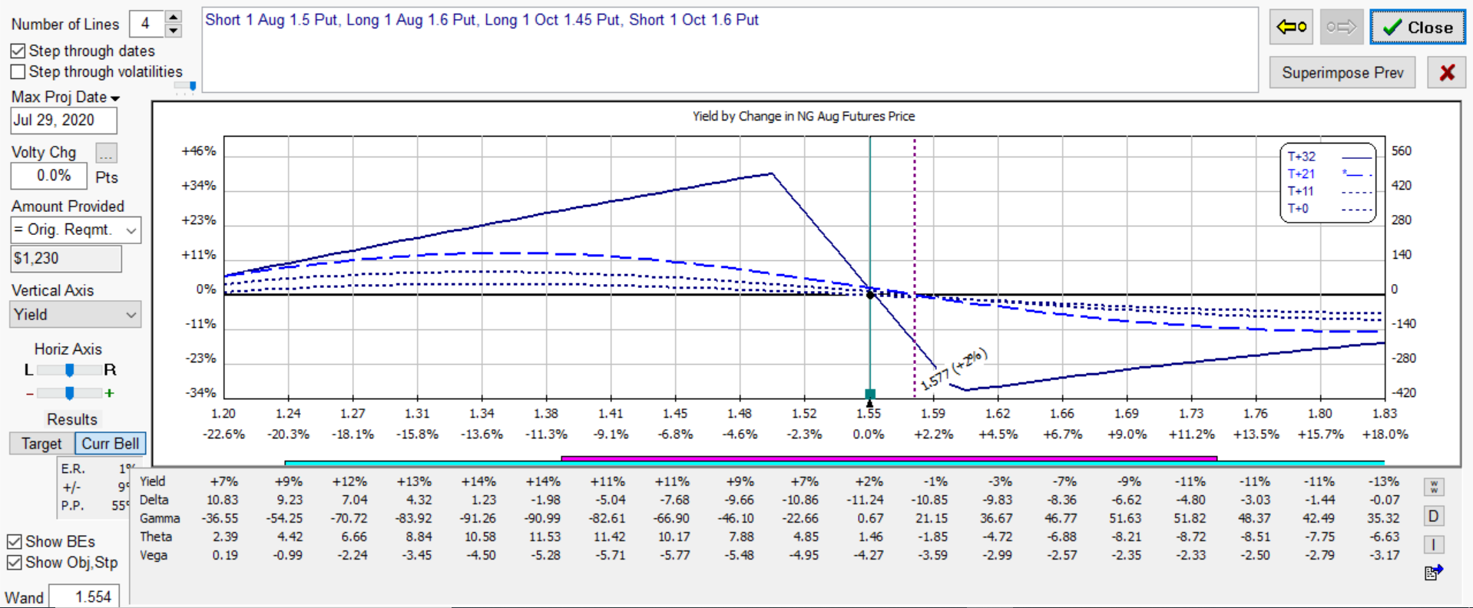Open the Max Proj Date dropdown arrow

(115, 98)
